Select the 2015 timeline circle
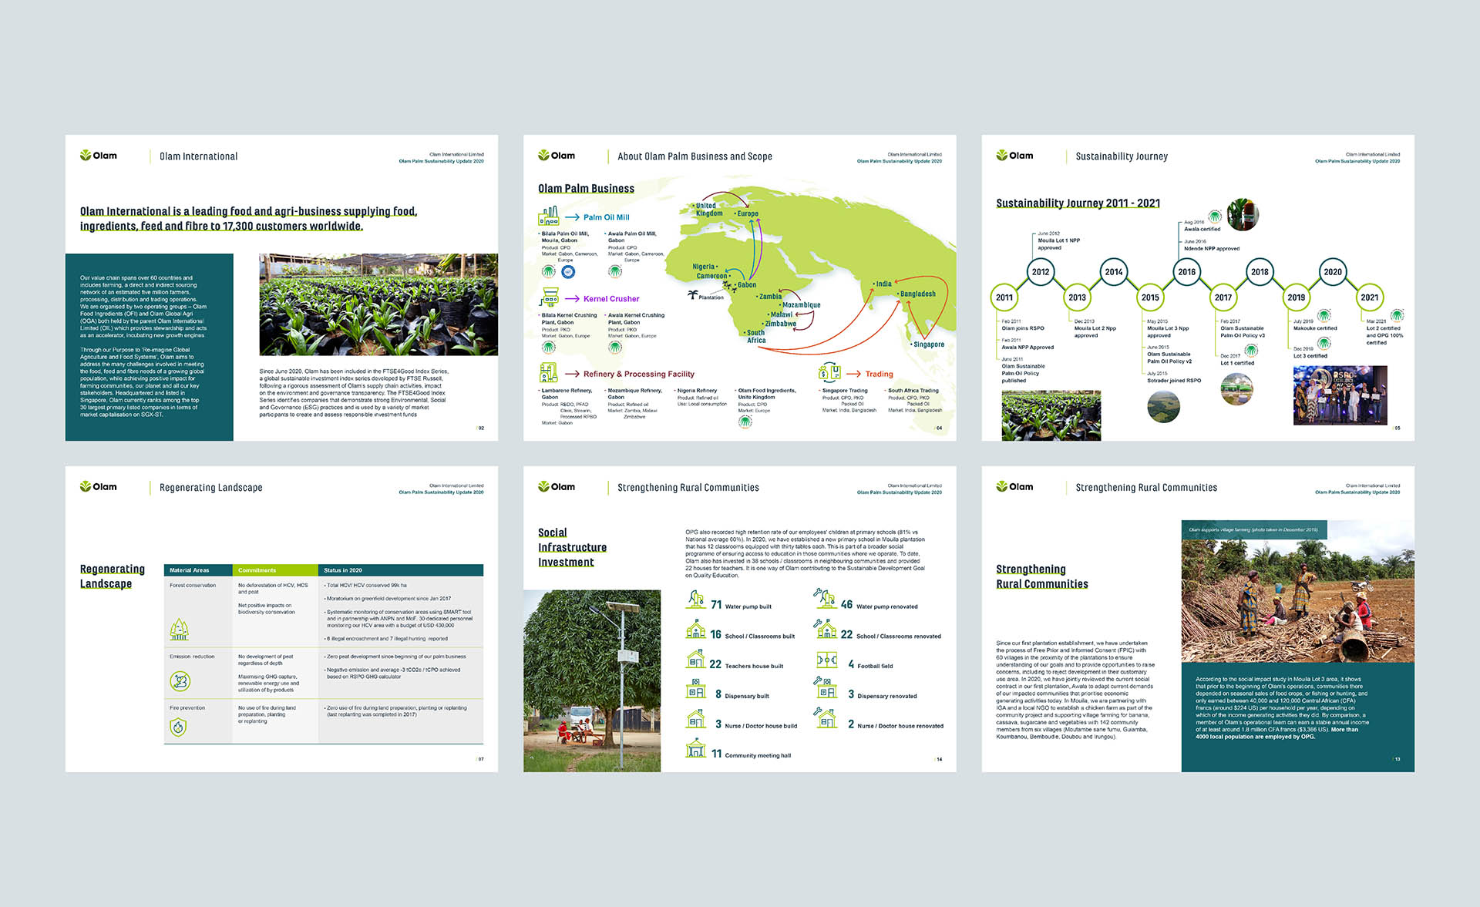Image resolution: width=1480 pixels, height=907 pixels. 1150,297
